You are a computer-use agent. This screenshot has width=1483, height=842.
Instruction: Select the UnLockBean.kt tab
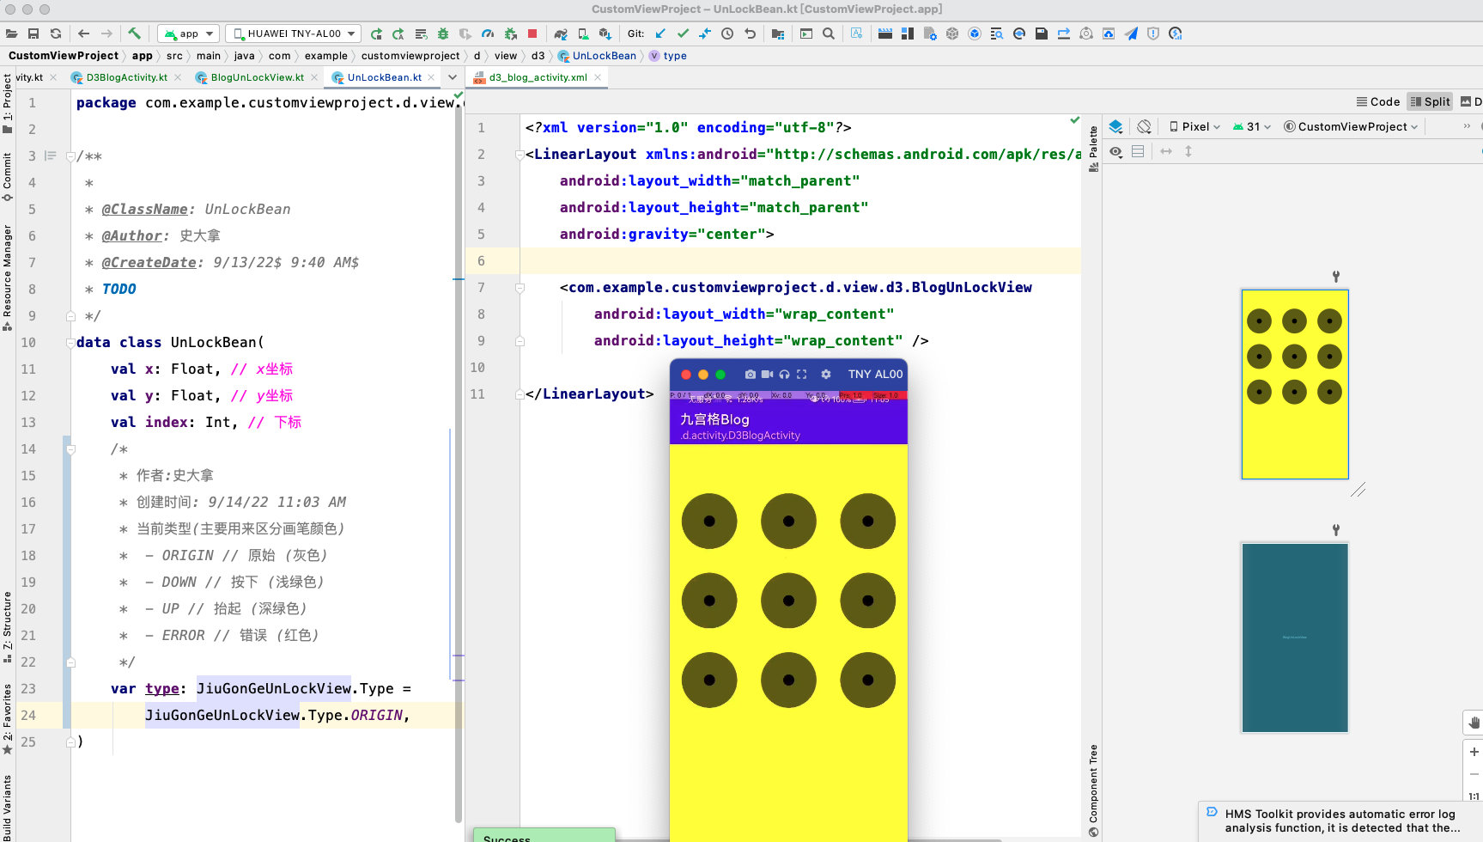pos(384,77)
